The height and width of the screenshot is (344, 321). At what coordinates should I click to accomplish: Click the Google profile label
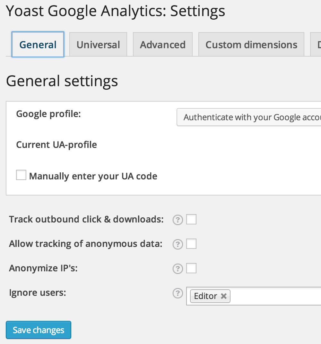click(48, 114)
